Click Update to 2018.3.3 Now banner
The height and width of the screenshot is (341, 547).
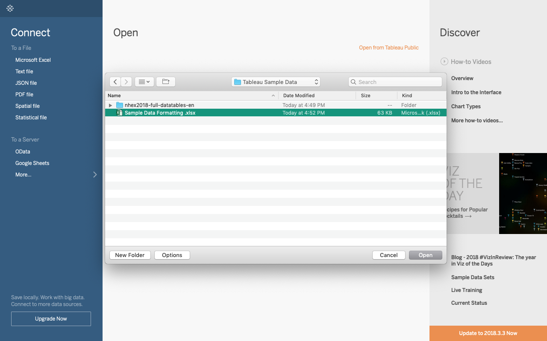pyautogui.click(x=488, y=333)
